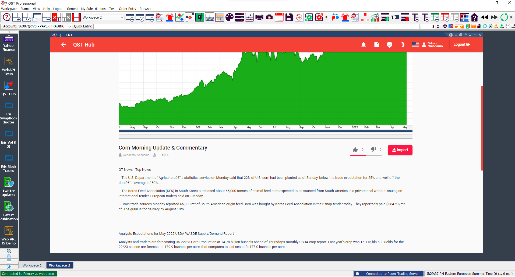Click the red delete frame toolbar icon
Screen dimensions: 515x277
pos(56,17)
